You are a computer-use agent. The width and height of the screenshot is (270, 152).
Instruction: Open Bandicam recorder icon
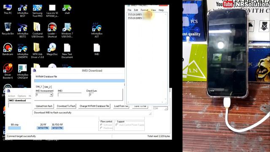[x=8, y=49]
